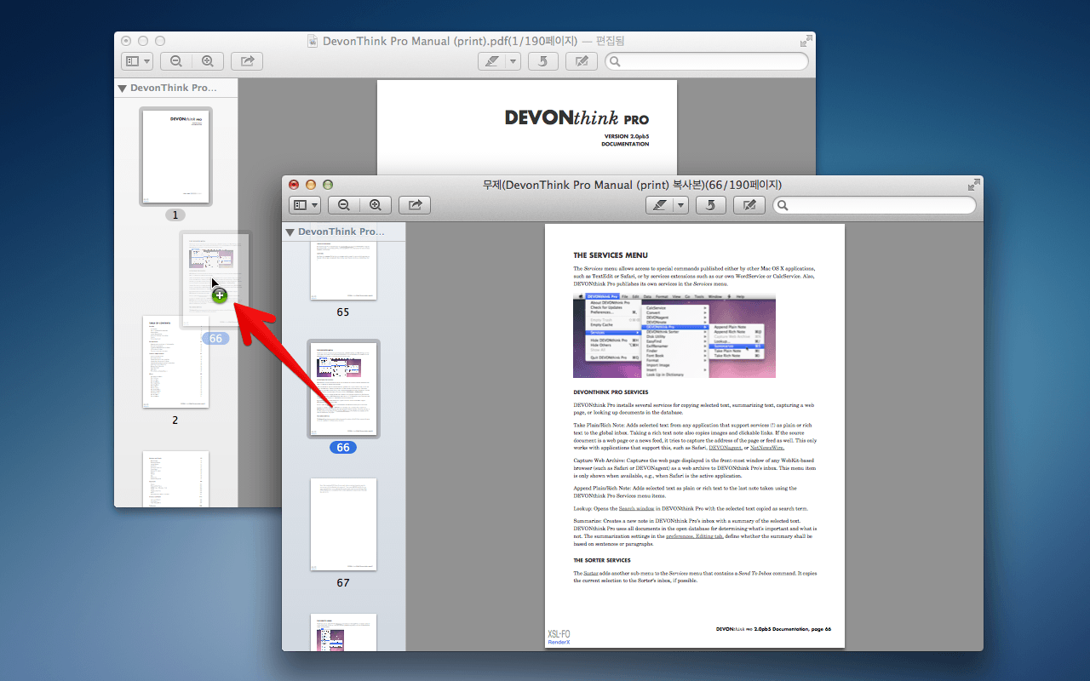This screenshot has height=681, width=1090.
Task: Click the back window title document icon
Action: [313, 41]
